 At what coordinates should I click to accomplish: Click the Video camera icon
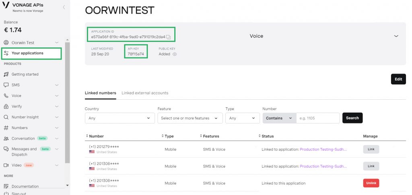6,165
